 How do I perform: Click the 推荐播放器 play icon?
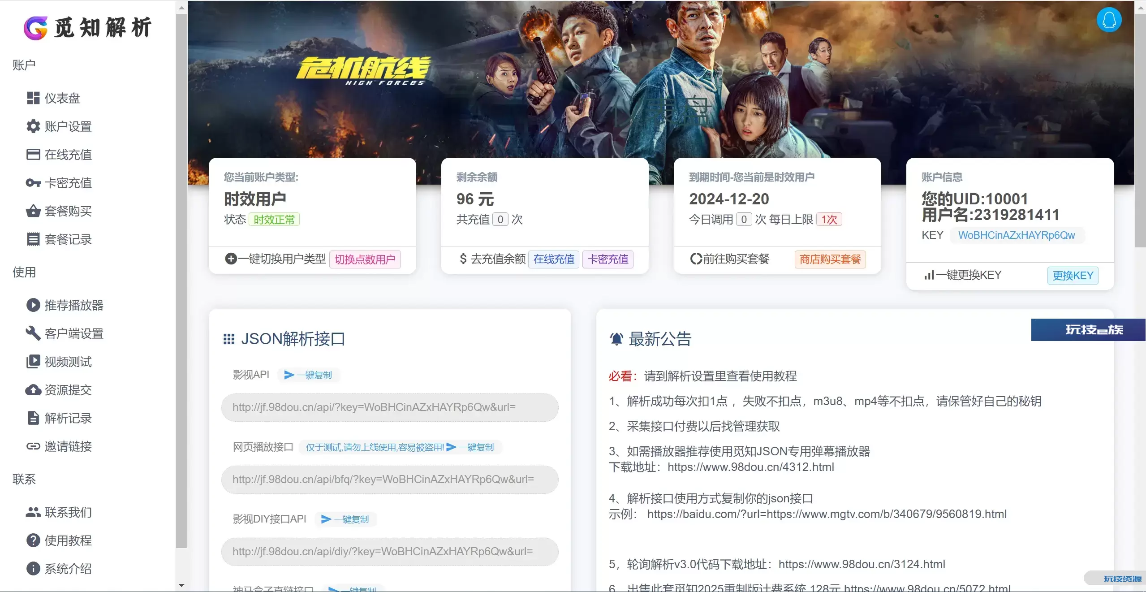tap(33, 305)
